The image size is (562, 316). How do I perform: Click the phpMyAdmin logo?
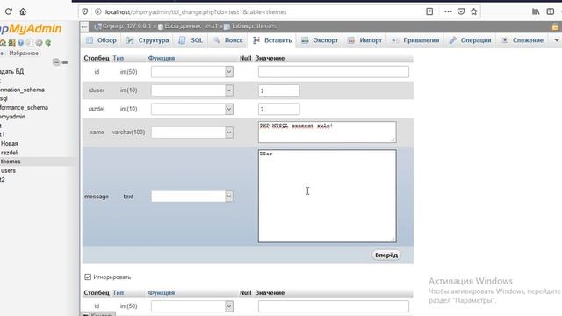click(x=31, y=29)
